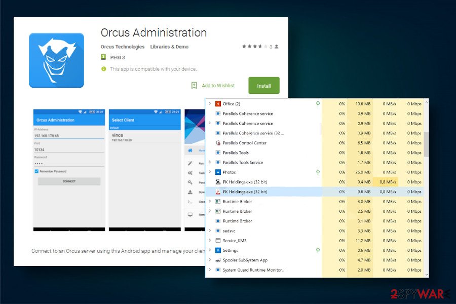Screen dimensions: 456x304
Task: Click the PEGI 3 rating icon
Action: coord(103,57)
